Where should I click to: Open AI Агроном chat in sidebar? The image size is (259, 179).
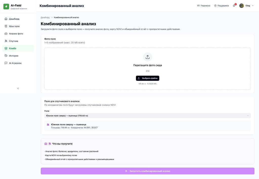pos(15,63)
